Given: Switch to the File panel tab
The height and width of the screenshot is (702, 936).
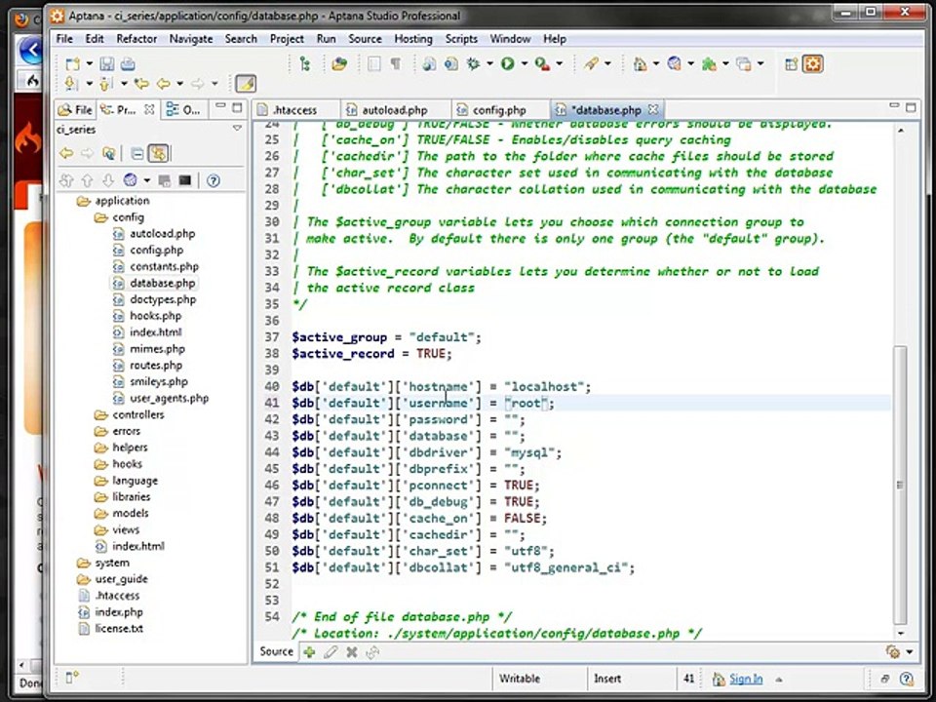Looking at the screenshot, I should (x=76, y=110).
